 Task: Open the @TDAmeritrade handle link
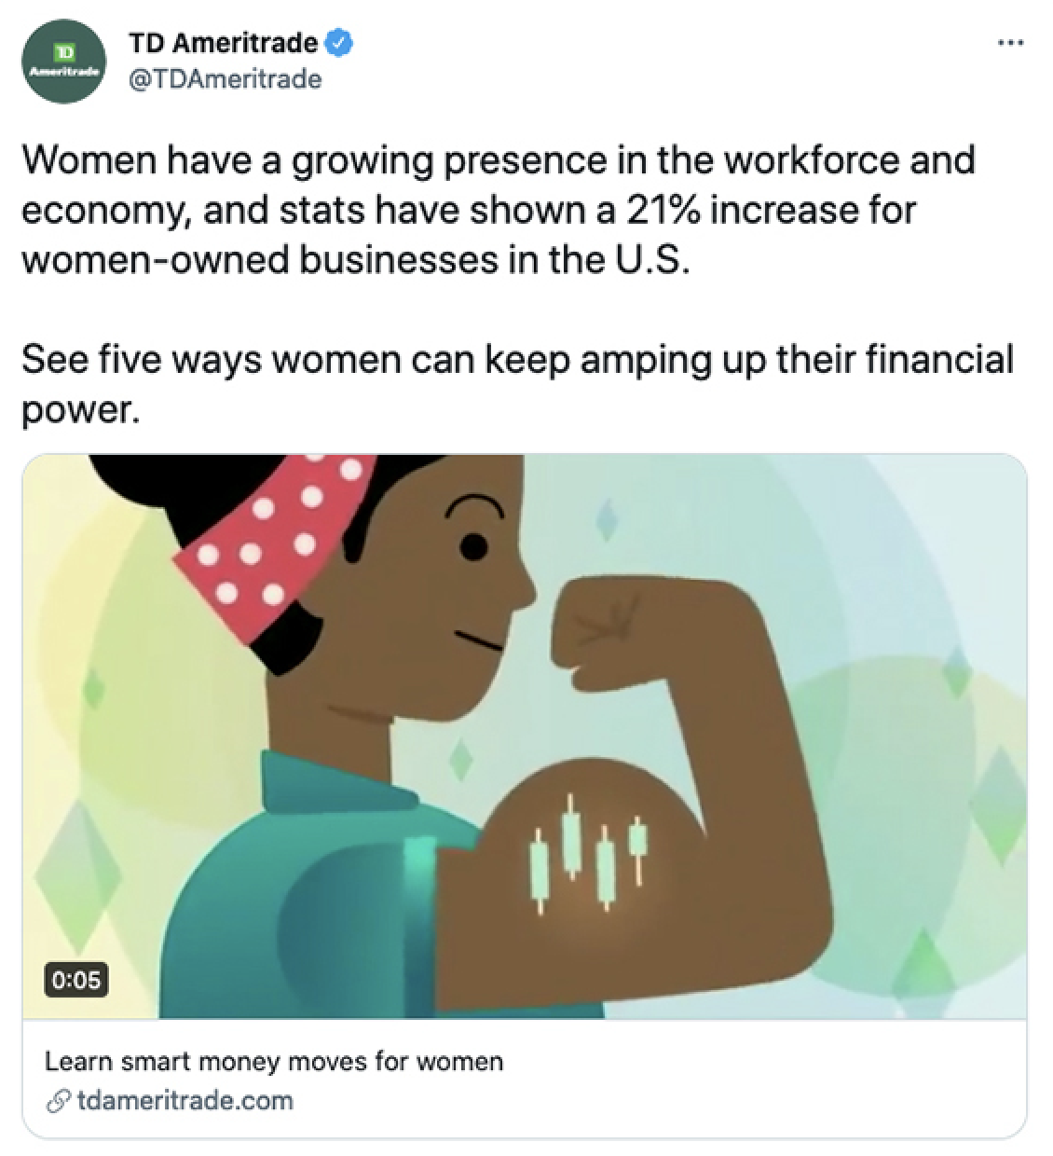225,79
